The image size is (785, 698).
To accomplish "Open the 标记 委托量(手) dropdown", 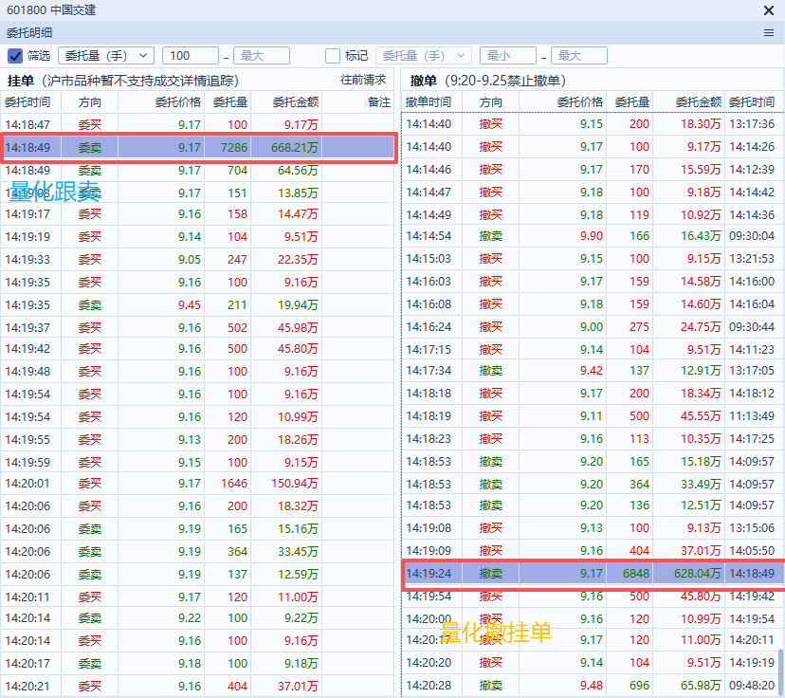I will coord(424,56).
